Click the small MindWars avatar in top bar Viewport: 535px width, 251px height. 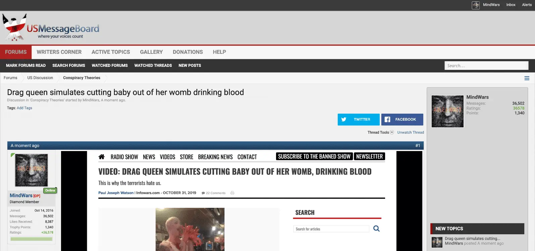pos(475,5)
